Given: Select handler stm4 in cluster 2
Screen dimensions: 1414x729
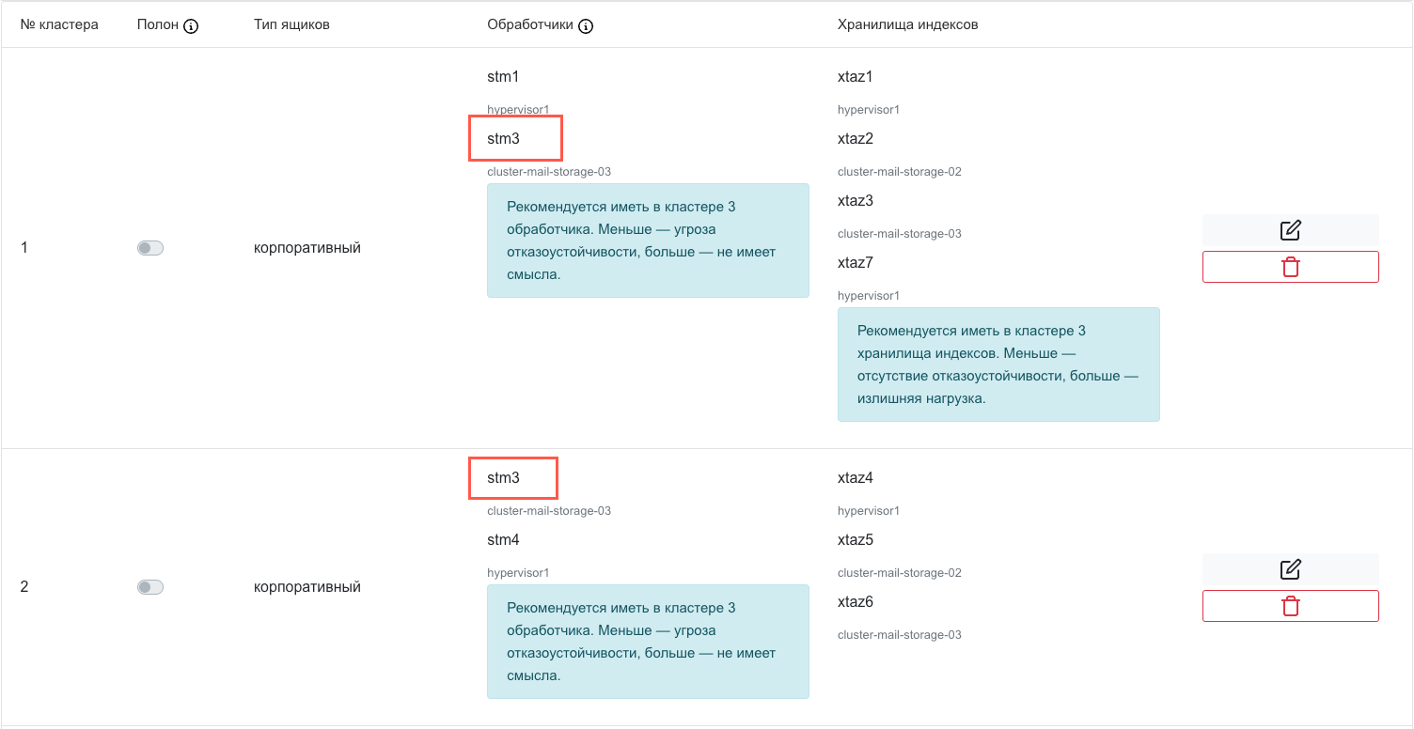Looking at the screenshot, I should (x=503, y=540).
